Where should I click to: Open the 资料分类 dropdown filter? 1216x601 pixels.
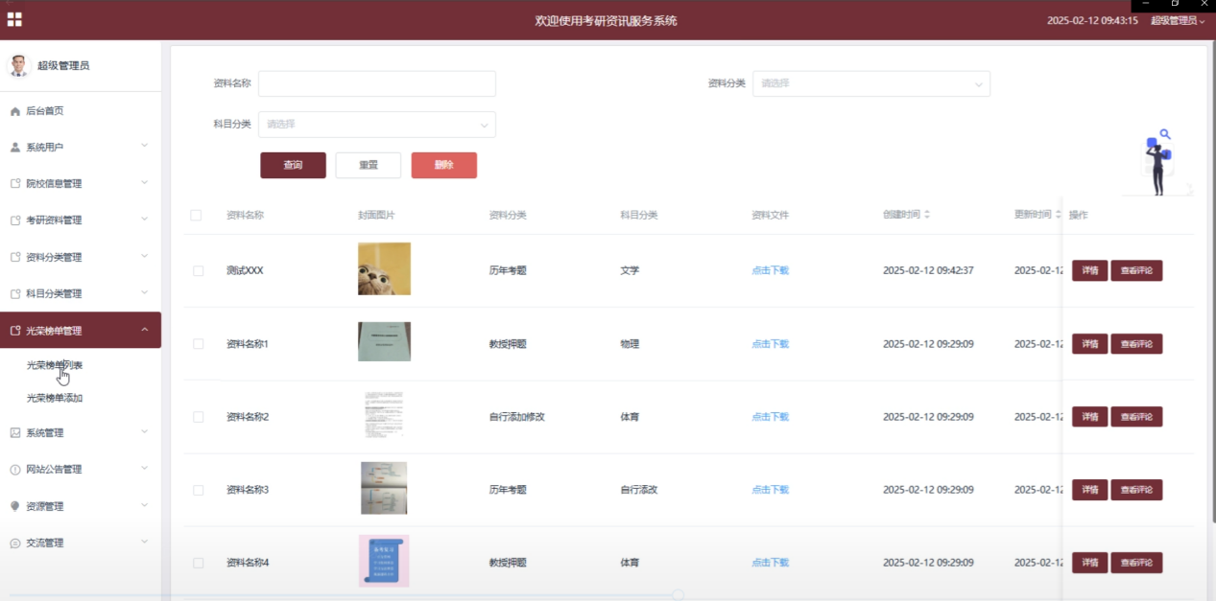pos(871,83)
